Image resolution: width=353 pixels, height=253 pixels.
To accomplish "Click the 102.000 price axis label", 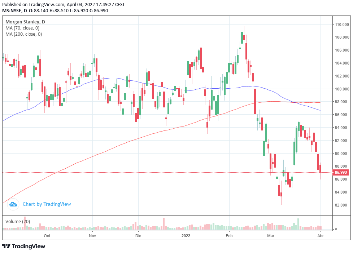I will [342, 76].
